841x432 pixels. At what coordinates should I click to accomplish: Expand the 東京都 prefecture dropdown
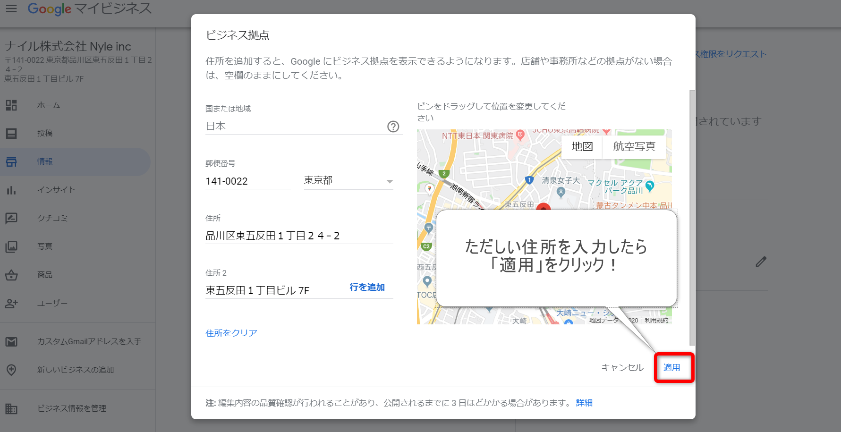pyautogui.click(x=348, y=181)
